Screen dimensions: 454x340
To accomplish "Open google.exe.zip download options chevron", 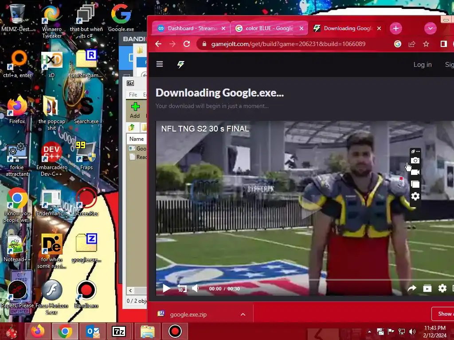I will click(x=243, y=314).
